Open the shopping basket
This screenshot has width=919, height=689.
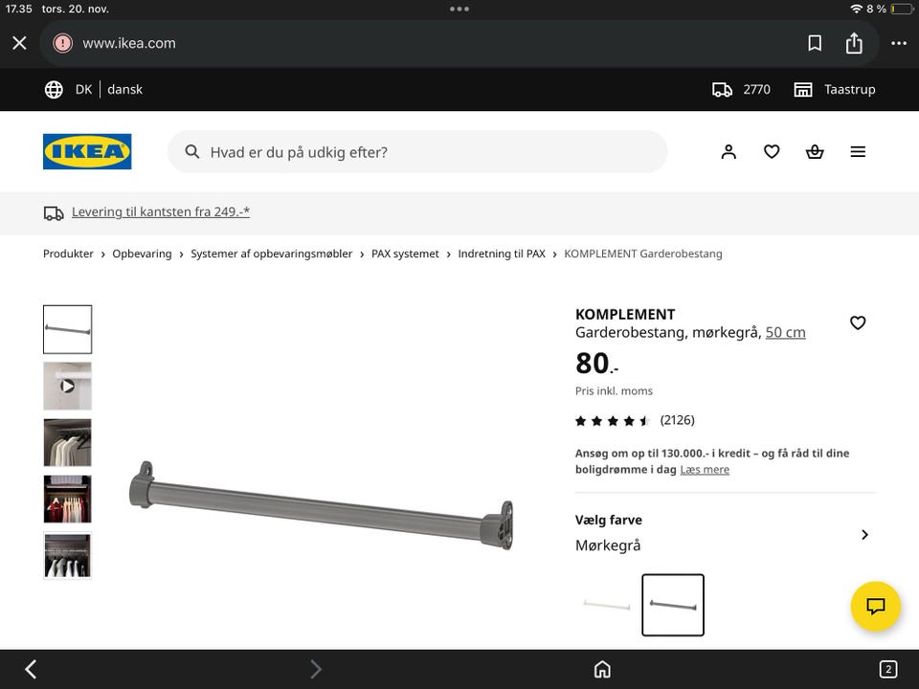tap(815, 152)
